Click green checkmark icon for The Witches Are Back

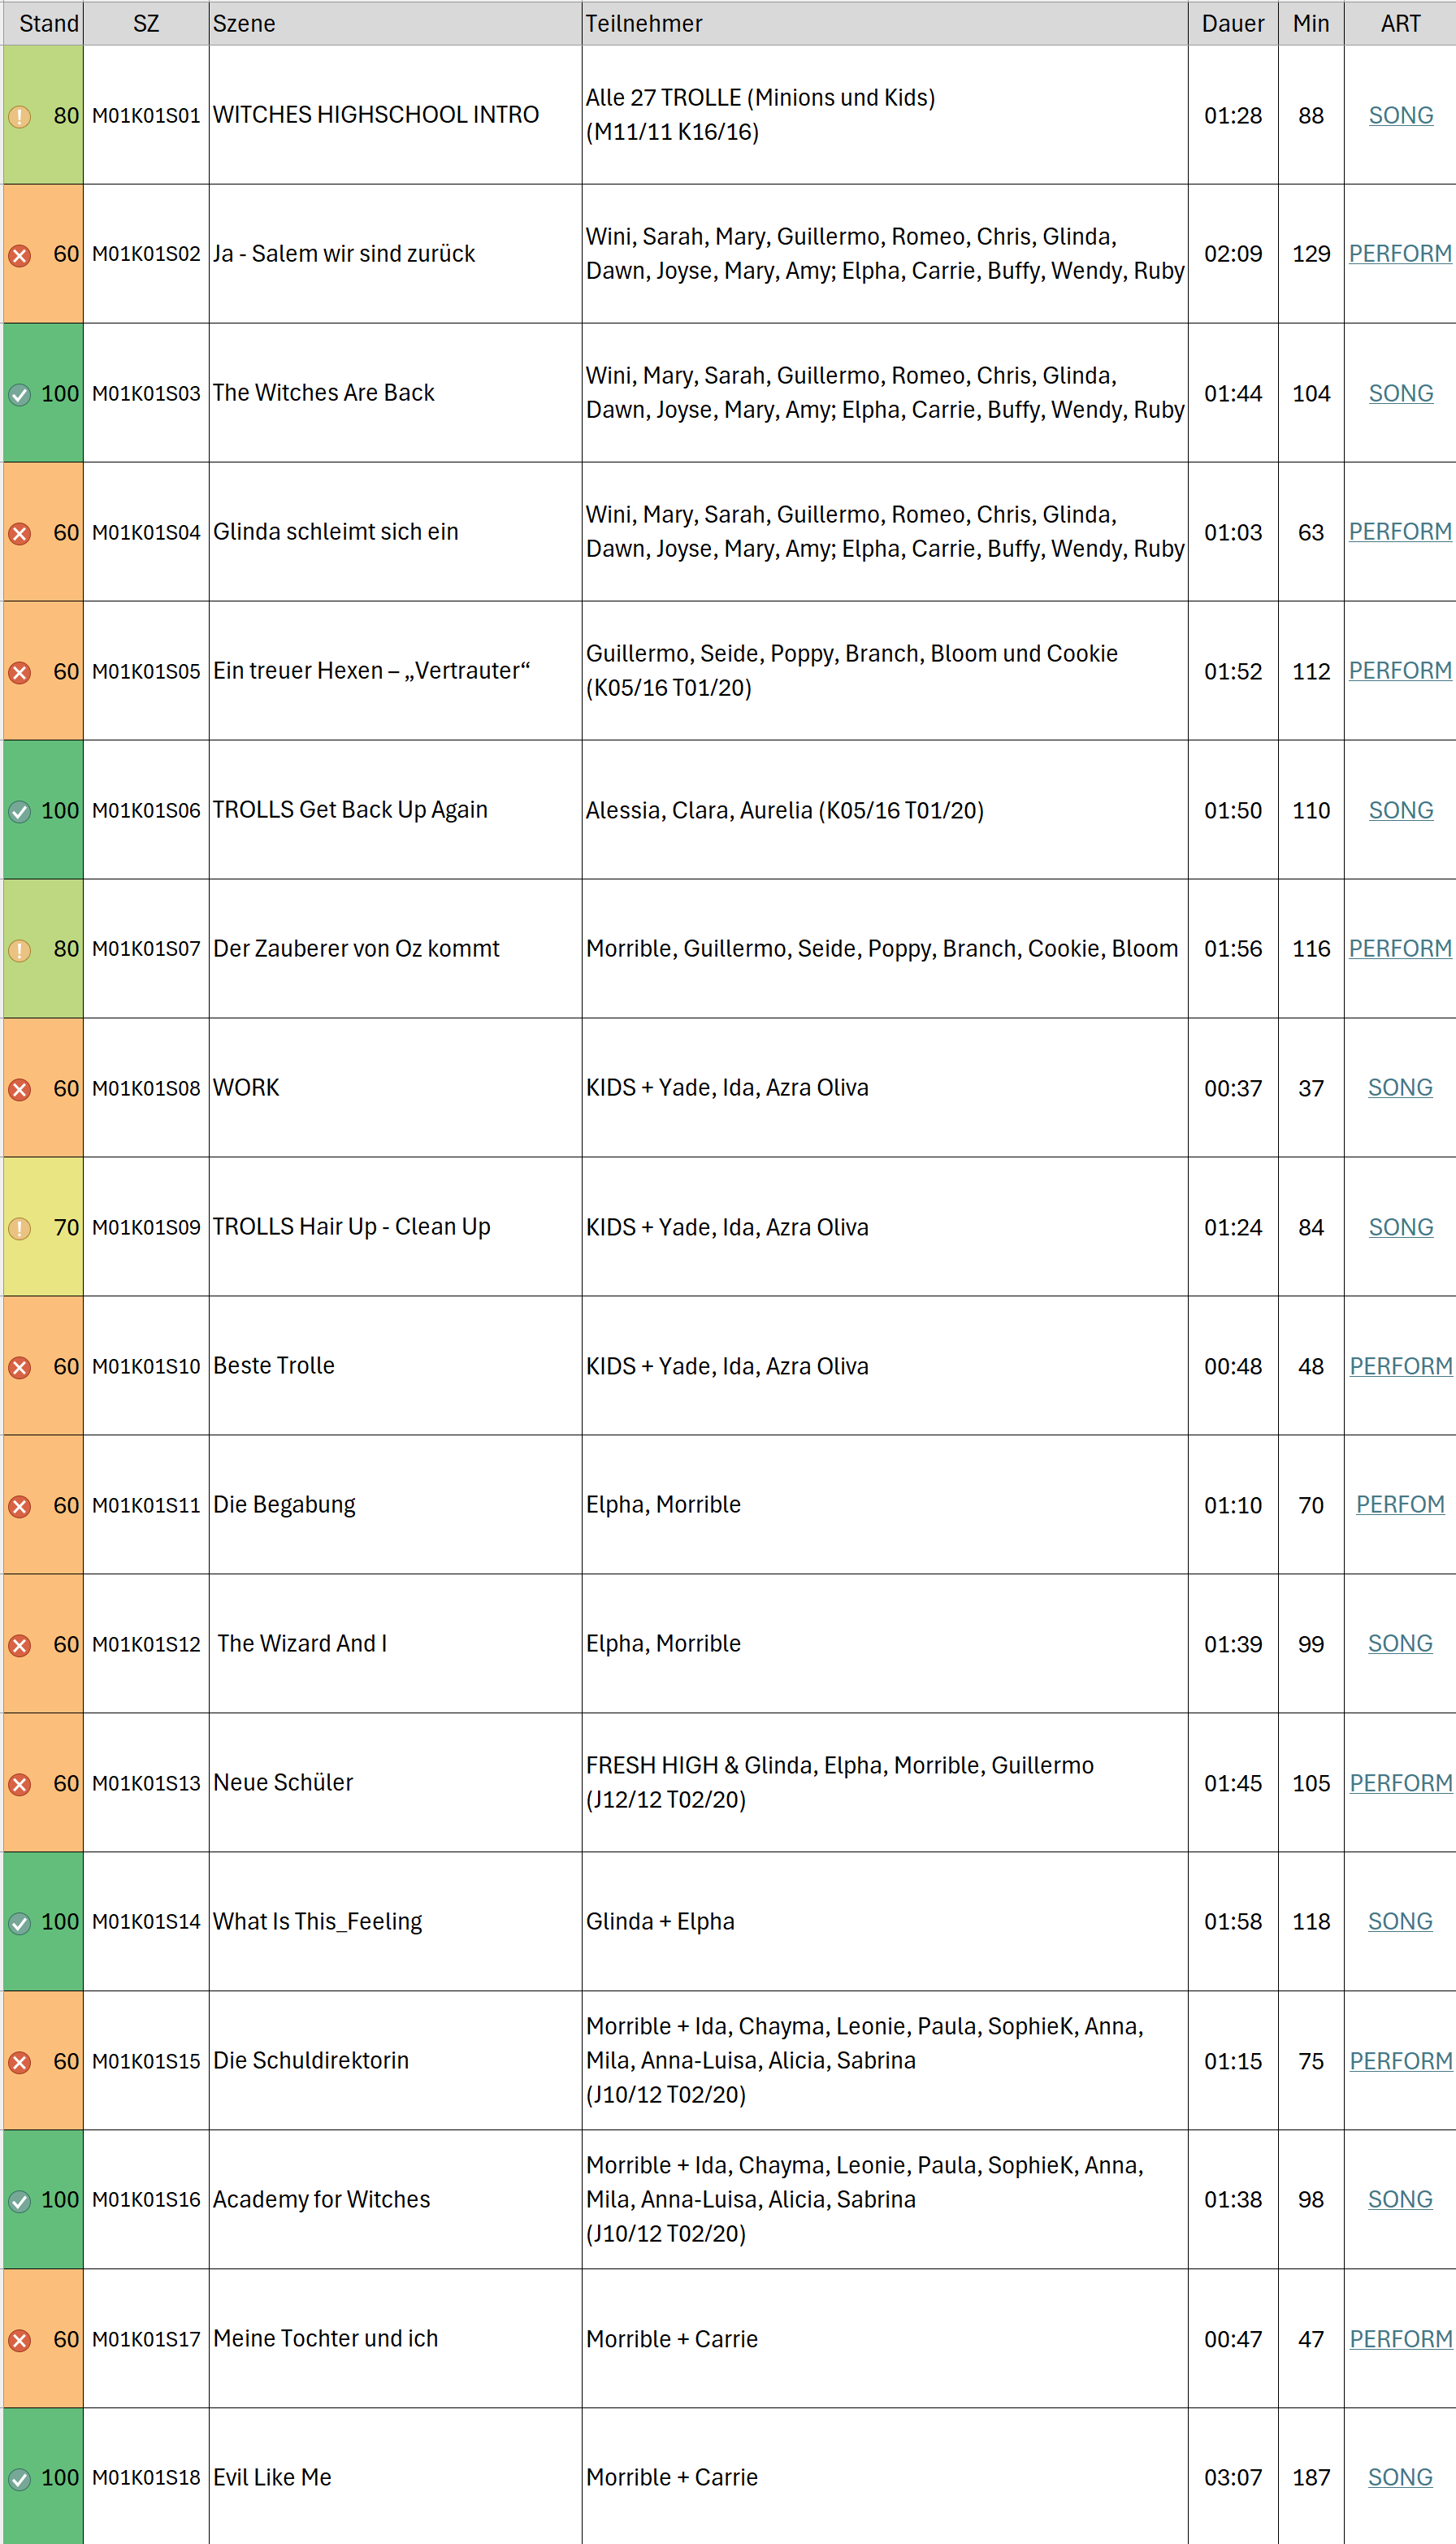coord(19,394)
